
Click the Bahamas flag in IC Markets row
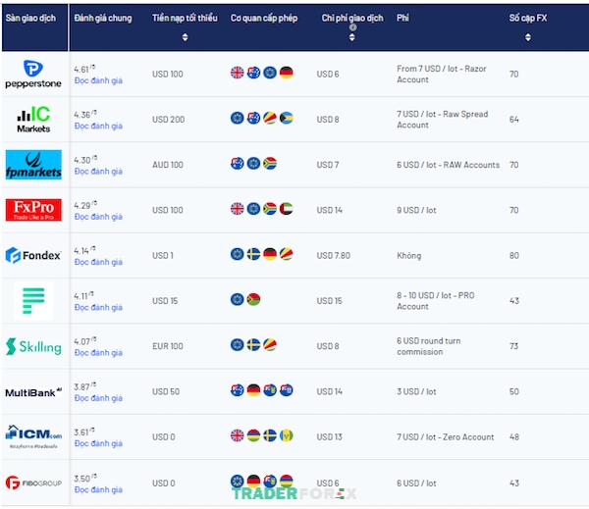point(287,118)
